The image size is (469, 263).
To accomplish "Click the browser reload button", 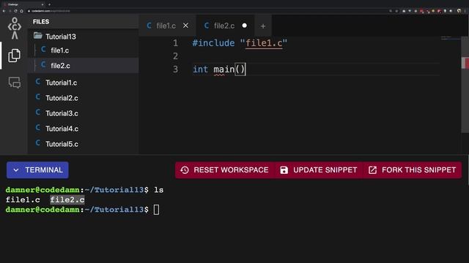I will point(15,11).
